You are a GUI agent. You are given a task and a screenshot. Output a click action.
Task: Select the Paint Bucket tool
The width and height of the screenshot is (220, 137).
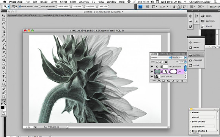(x=3, y=60)
